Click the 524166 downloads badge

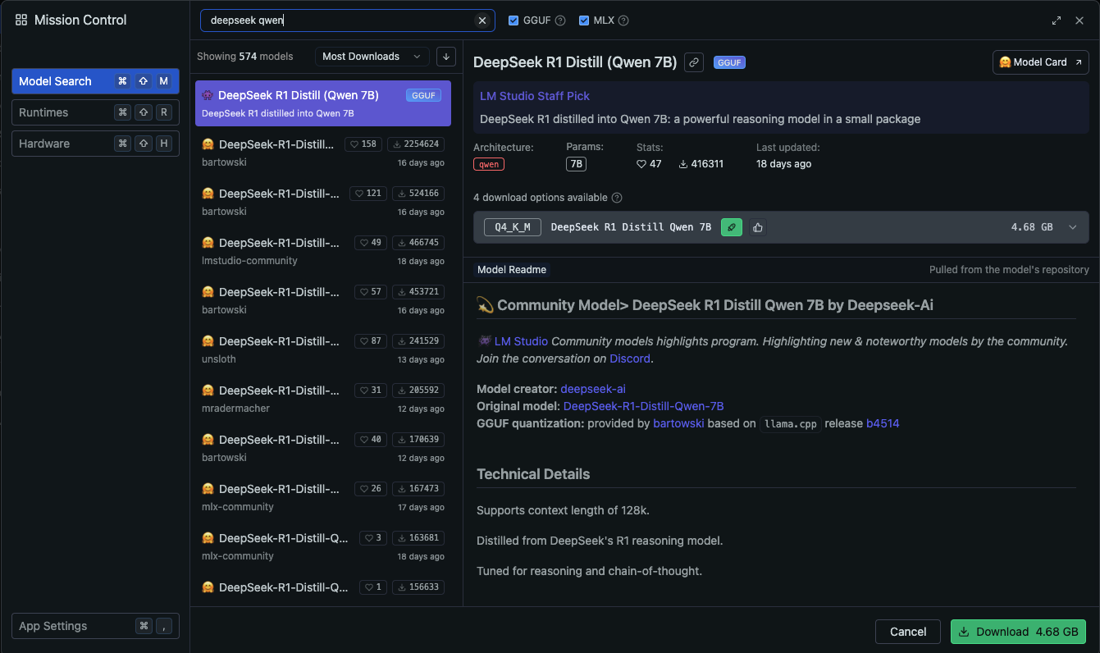418,194
